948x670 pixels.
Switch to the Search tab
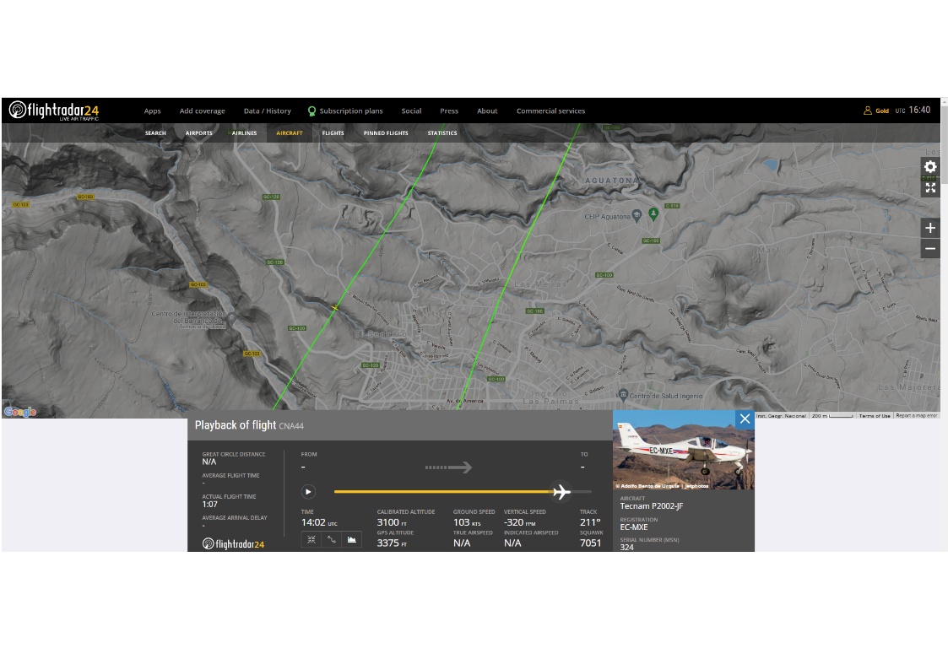pyautogui.click(x=155, y=133)
